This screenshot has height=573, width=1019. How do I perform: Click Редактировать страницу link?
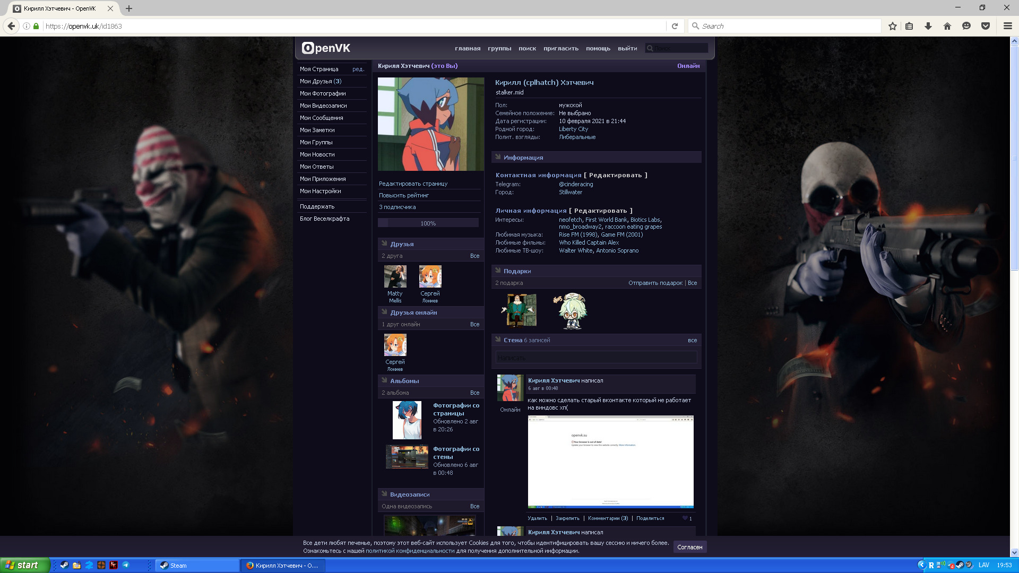(x=413, y=184)
